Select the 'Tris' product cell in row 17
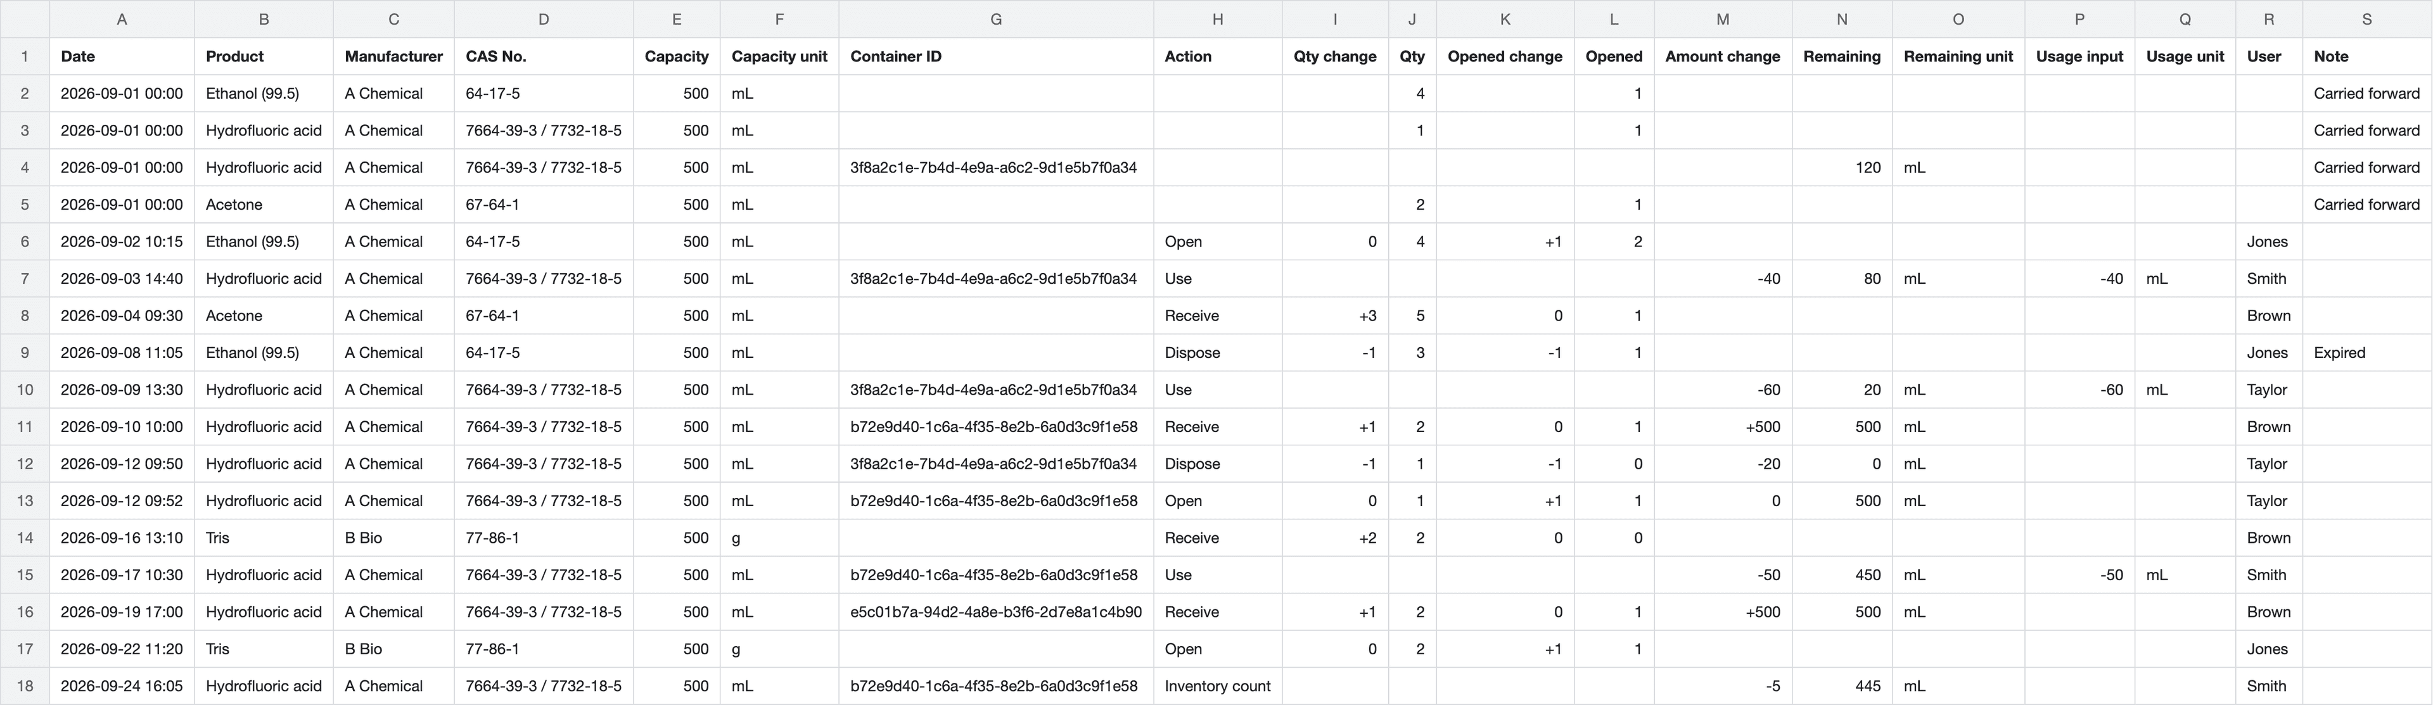Viewport: 2433px width, 705px height. [264, 649]
